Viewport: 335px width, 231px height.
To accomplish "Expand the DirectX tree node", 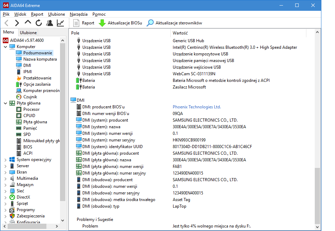I will pyautogui.click(x=5, y=198).
